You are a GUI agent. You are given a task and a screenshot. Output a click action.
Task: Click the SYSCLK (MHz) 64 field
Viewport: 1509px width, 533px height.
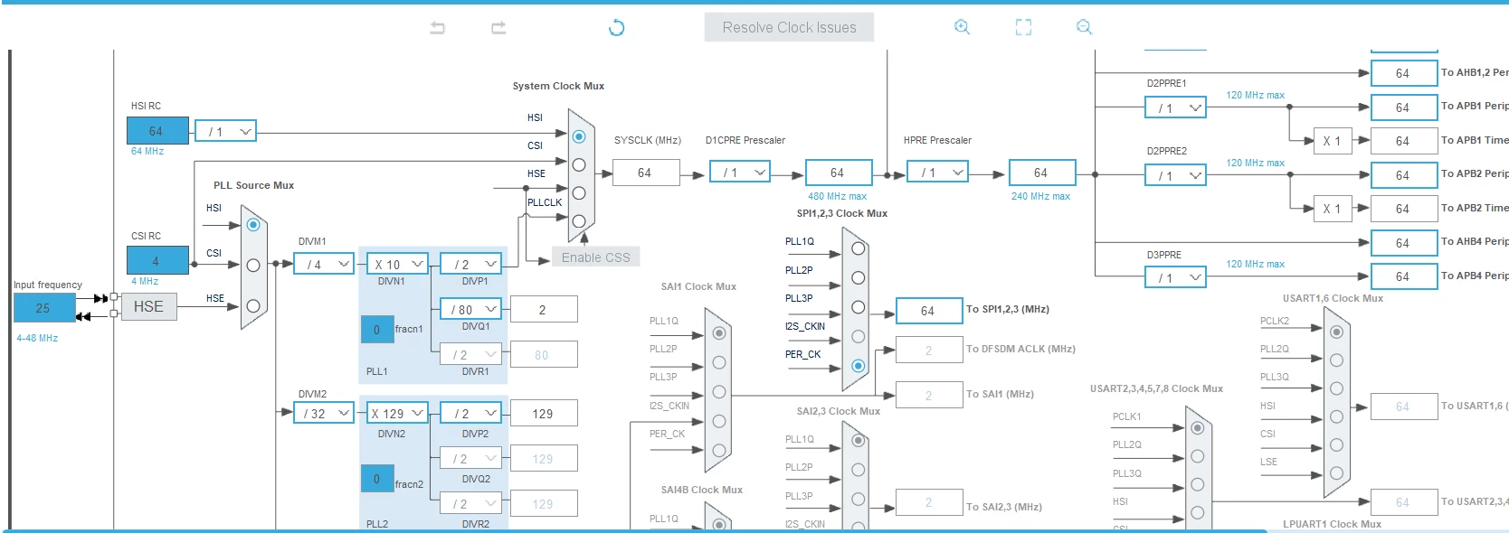[646, 173]
